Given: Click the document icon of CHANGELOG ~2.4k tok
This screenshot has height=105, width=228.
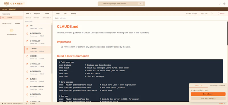Looking at the screenshot, I should coord(27,41).
